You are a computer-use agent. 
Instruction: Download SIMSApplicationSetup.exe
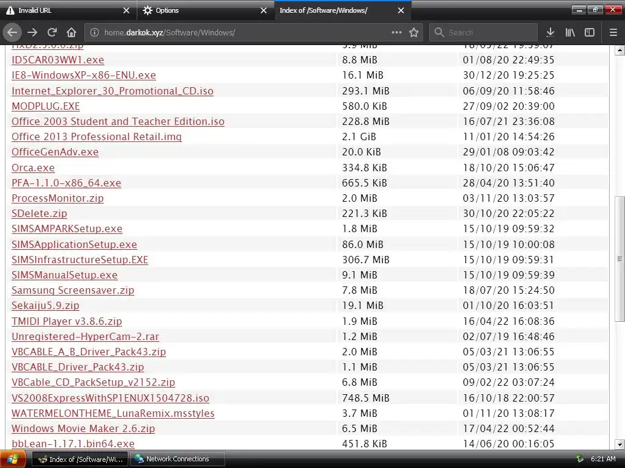(x=74, y=244)
